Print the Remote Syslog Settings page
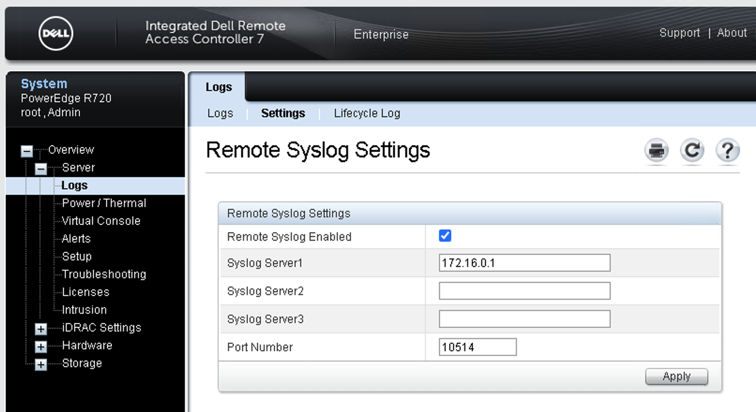 click(x=656, y=151)
